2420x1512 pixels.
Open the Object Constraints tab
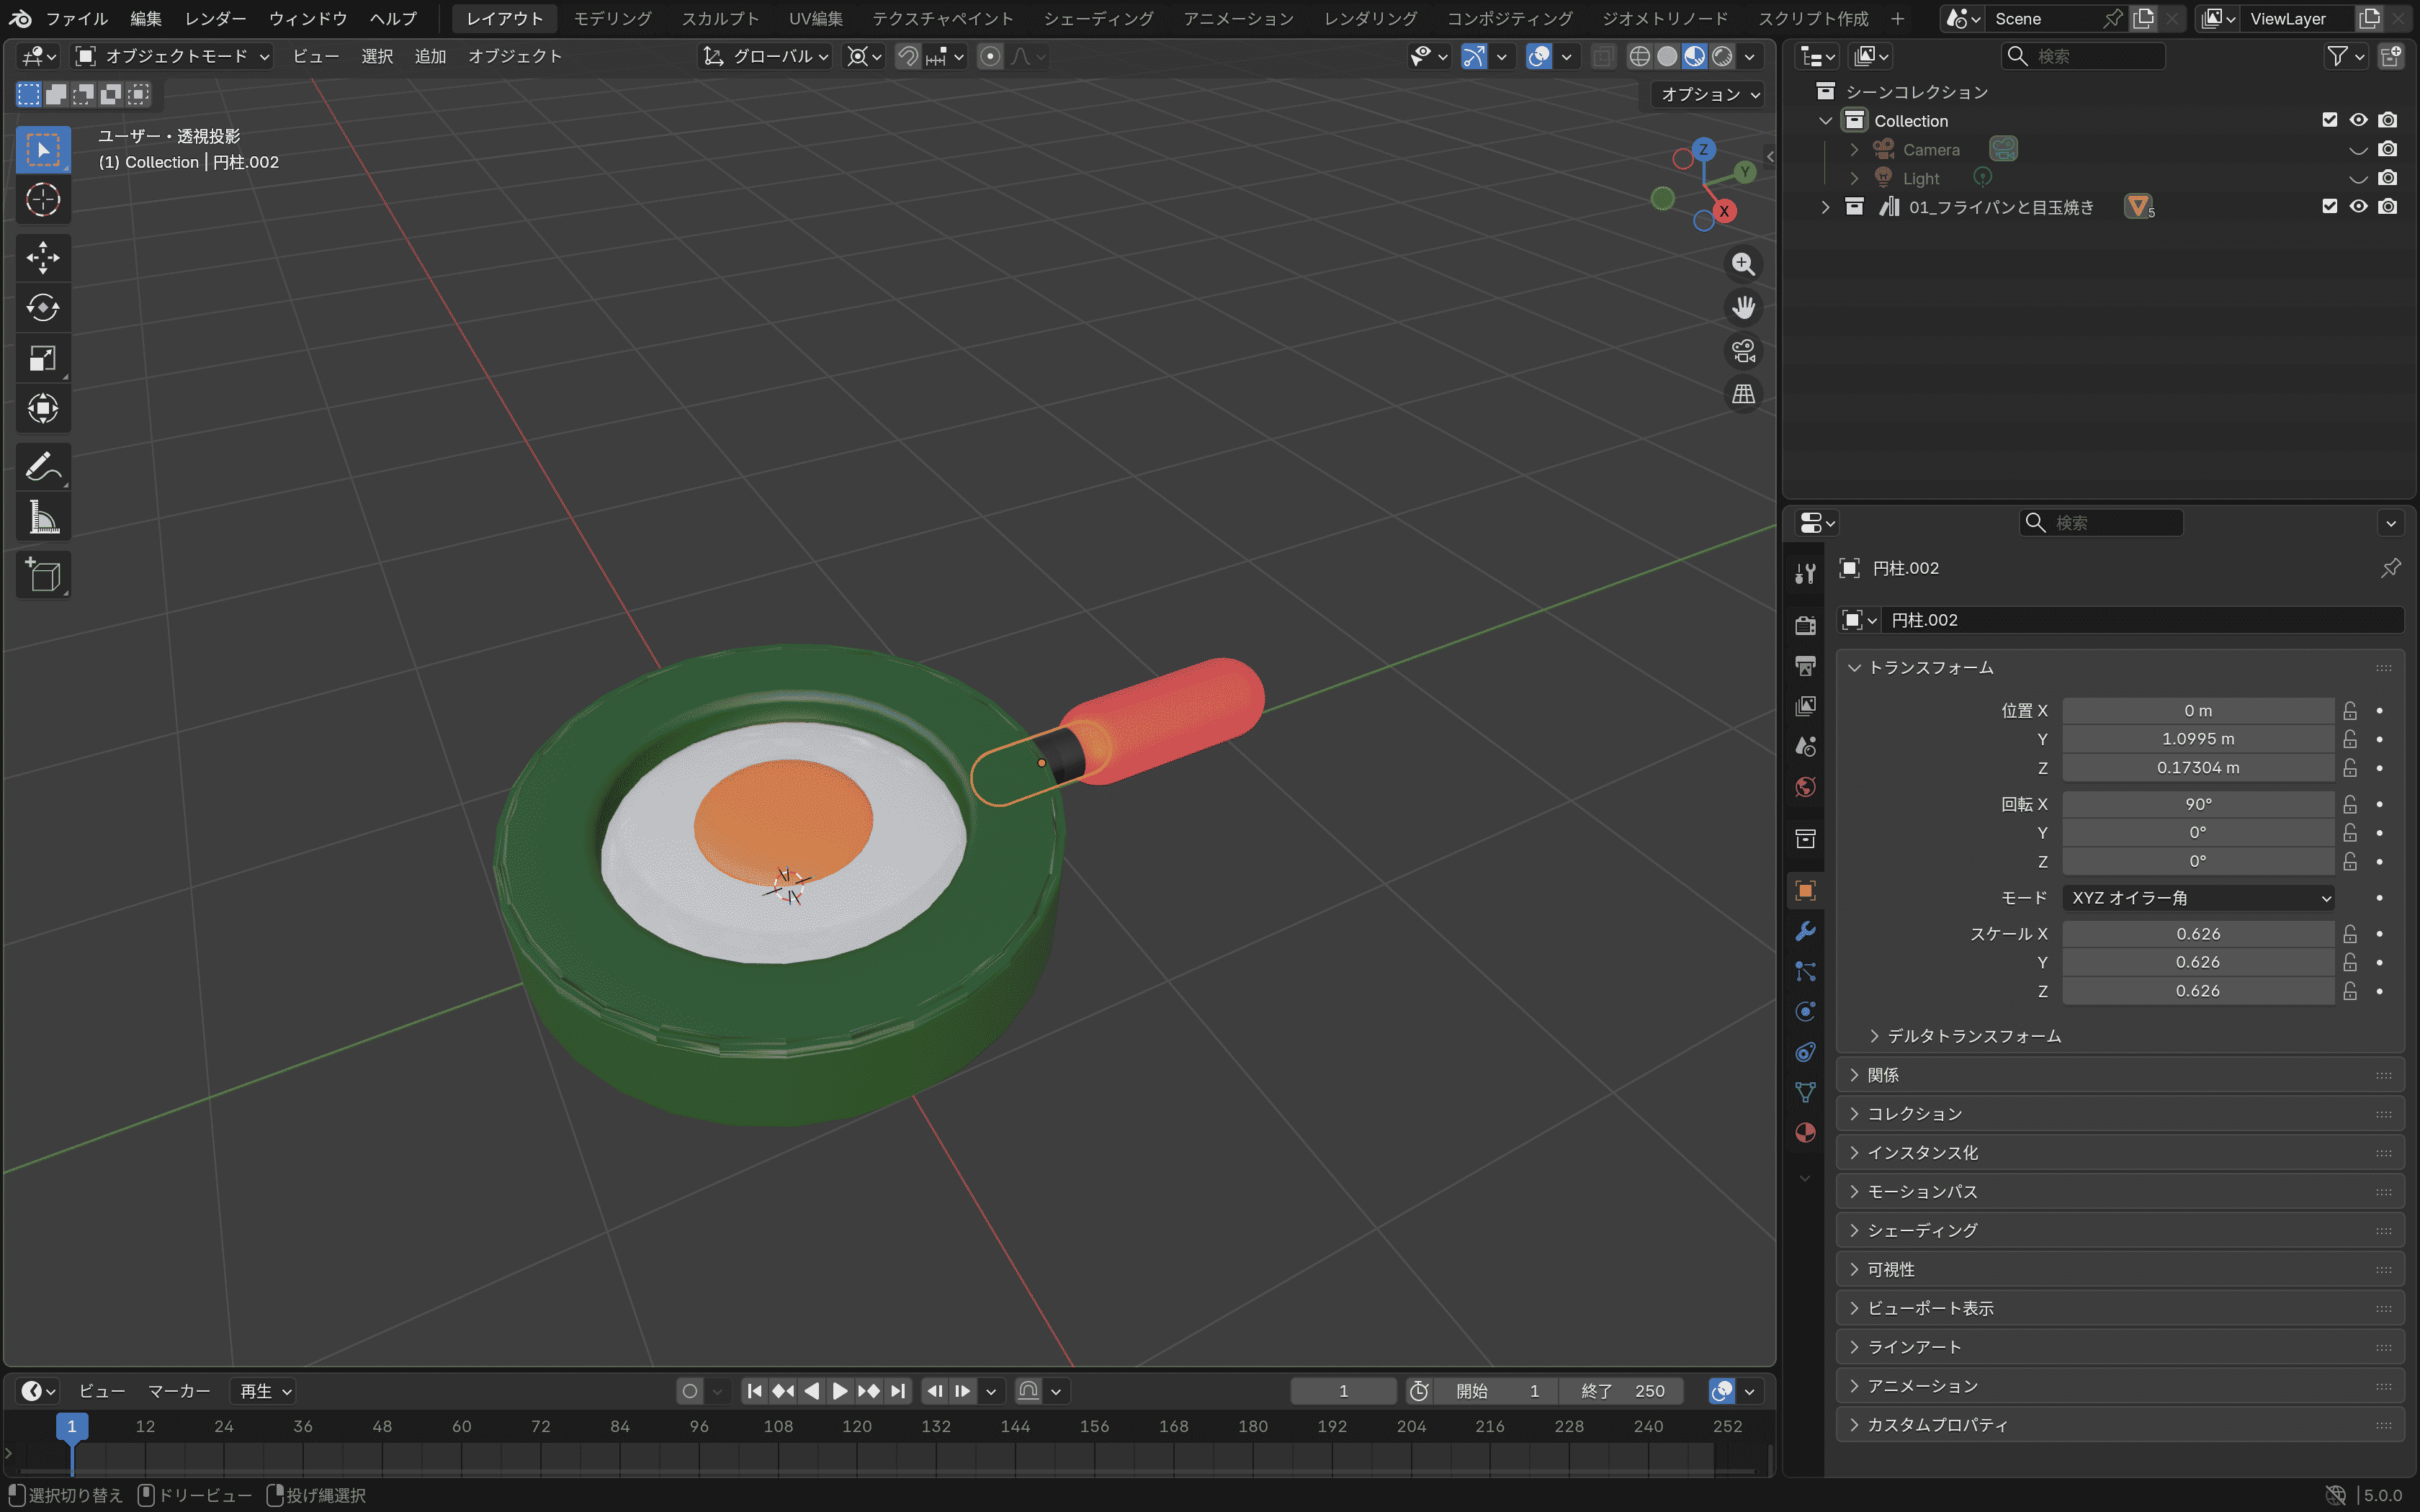1805,1052
